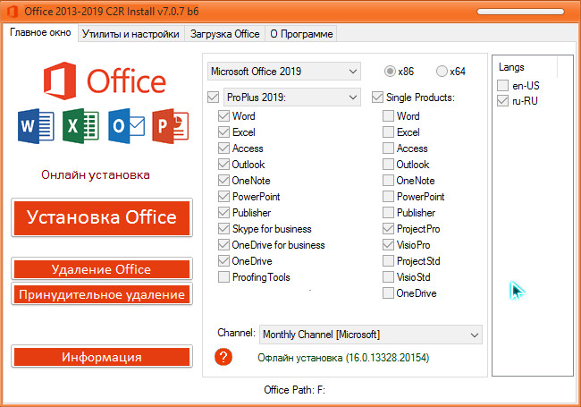Screen dimensions: 581x407
Task: Click the Удаление Office button
Action: pos(102,269)
